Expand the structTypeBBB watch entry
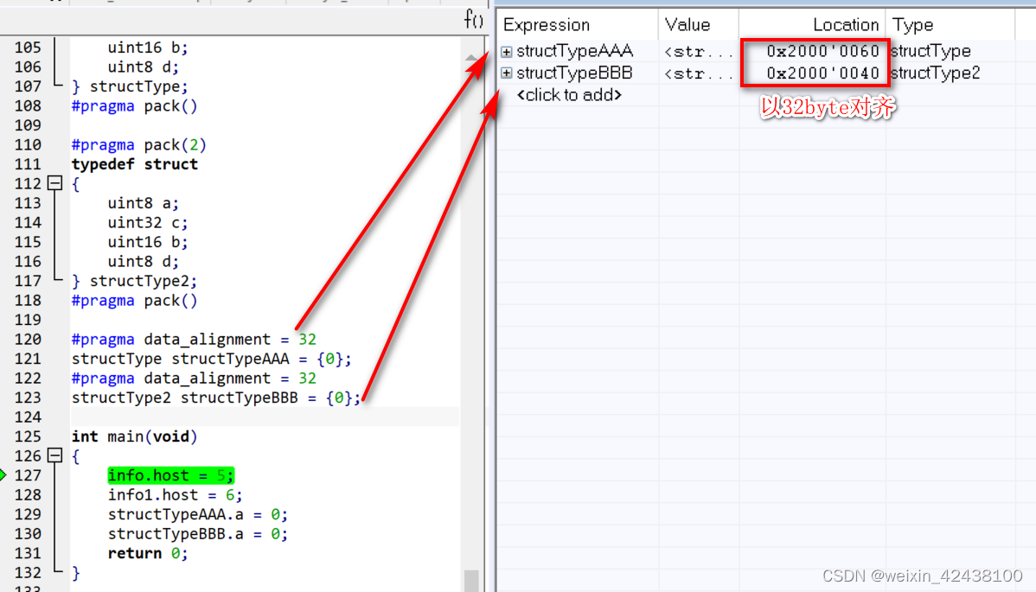This screenshot has width=1036, height=592. tap(506, 73)
